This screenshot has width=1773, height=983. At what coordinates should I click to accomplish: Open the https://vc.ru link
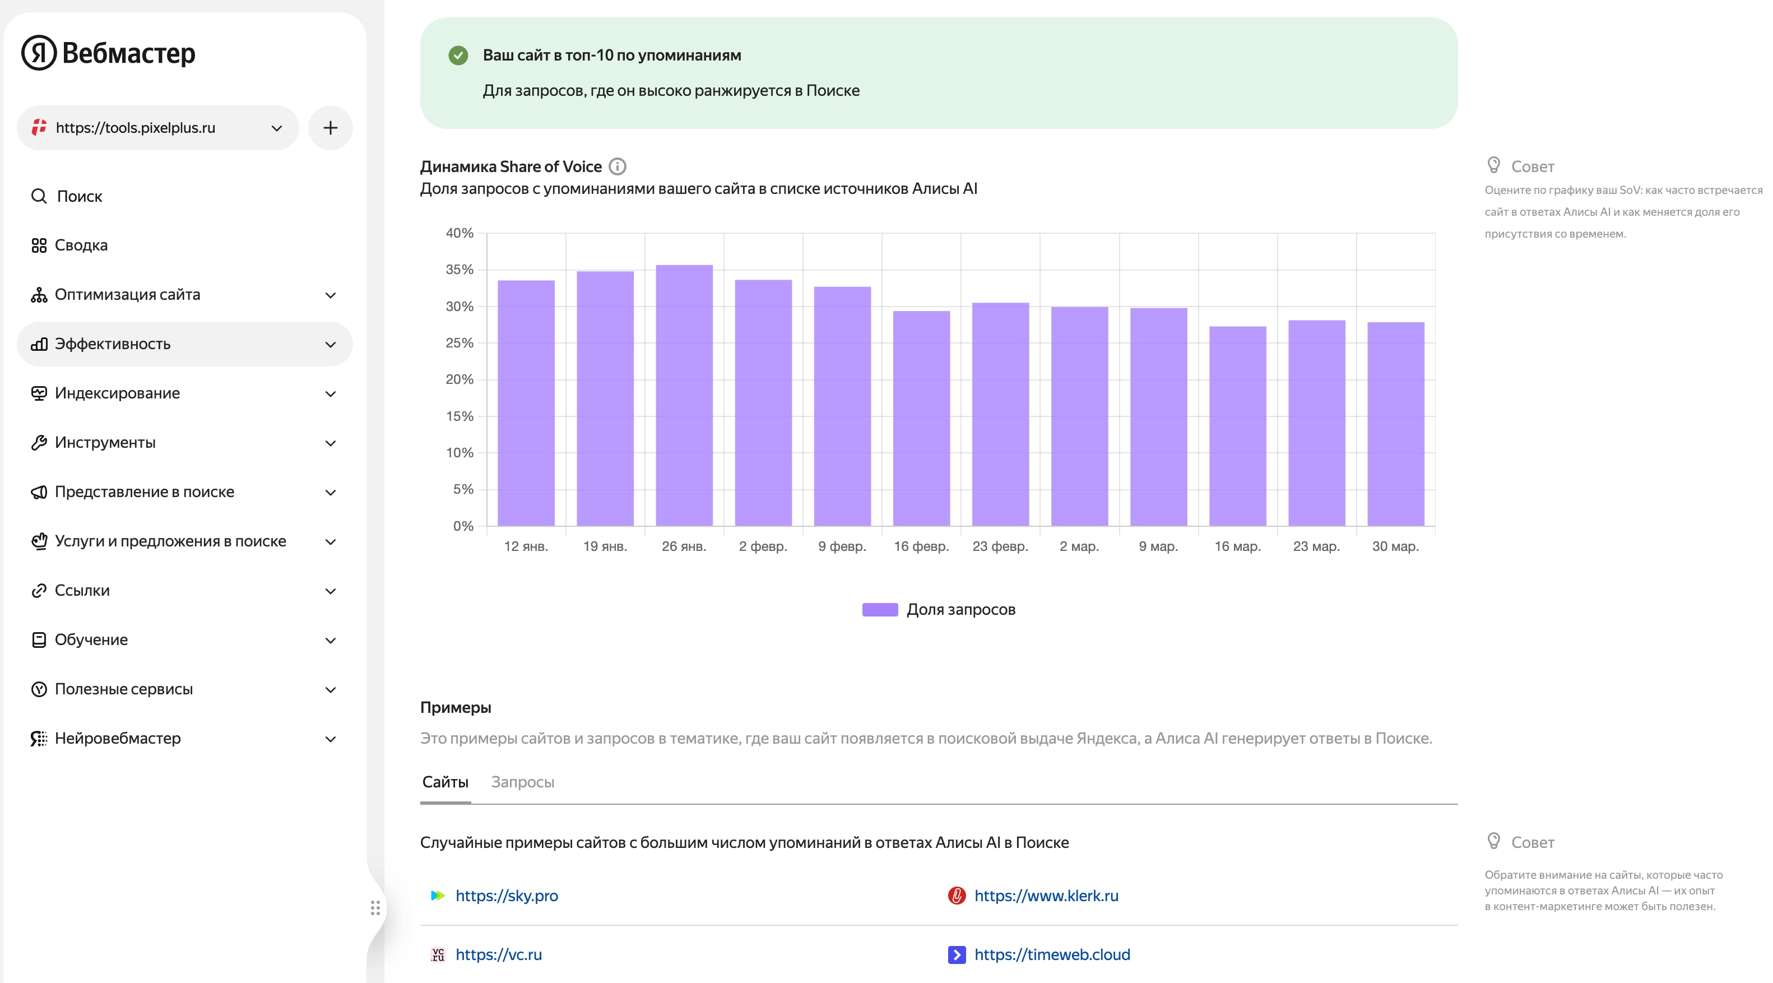pos(498,955)
